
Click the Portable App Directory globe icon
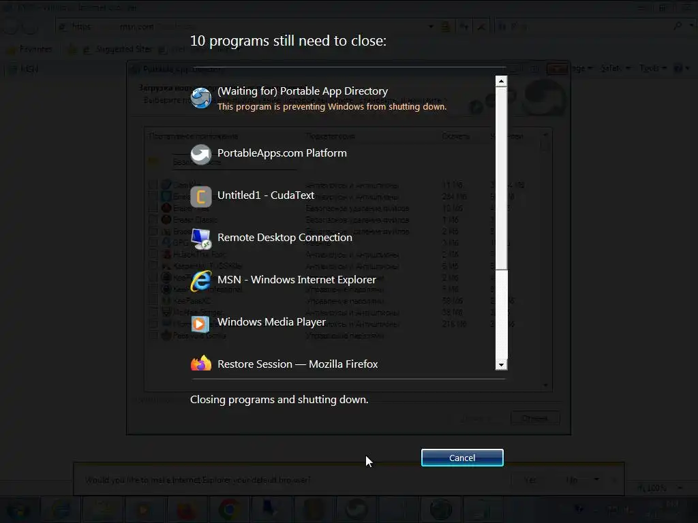pos(201,98)
